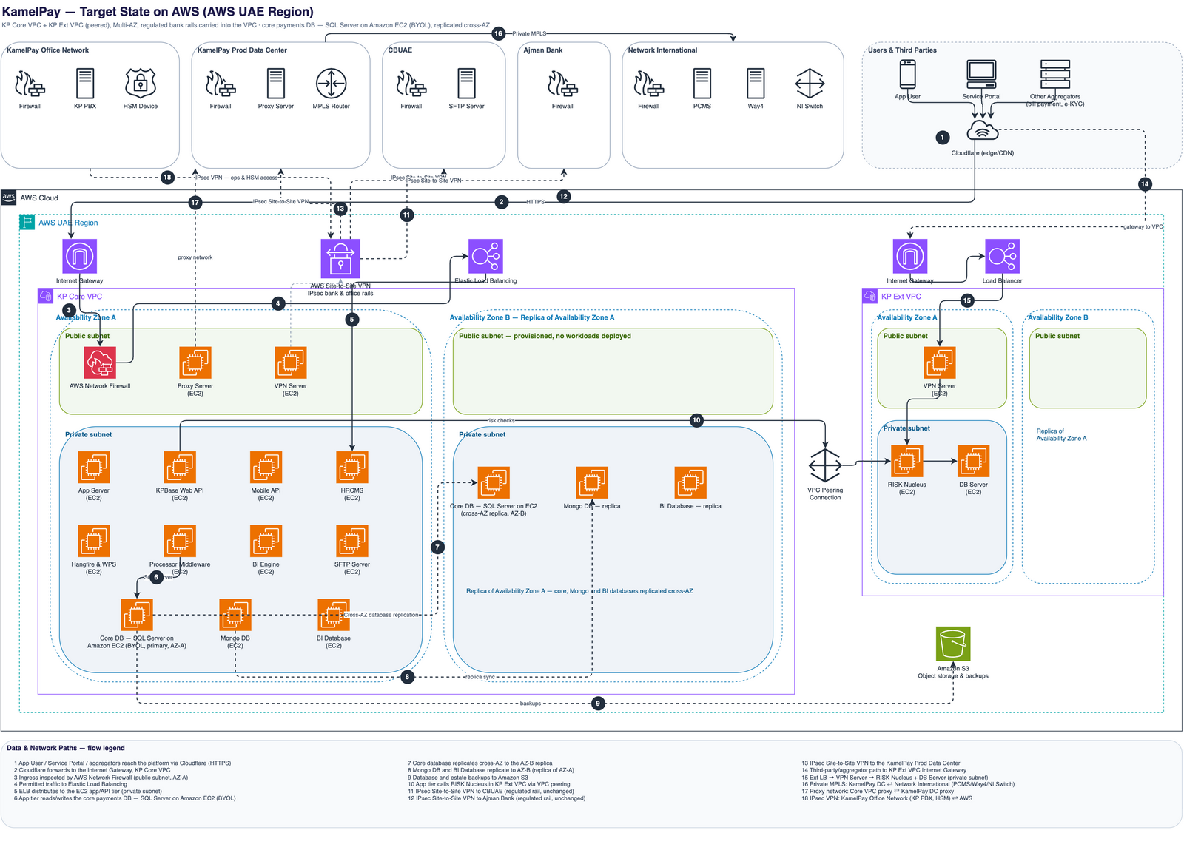
Task: Select the AWS Cloud logo icon
Action: tap(9, 198)
